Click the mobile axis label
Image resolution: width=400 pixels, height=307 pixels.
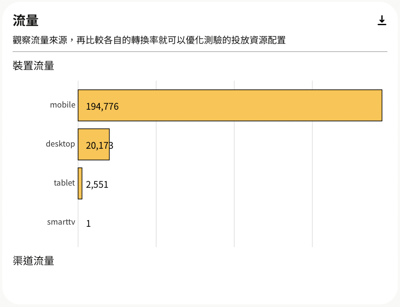pos(62,105)
